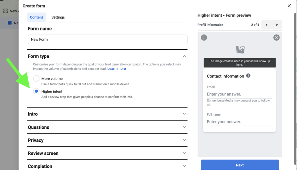Switch to the Settings tab
297x170 pixels.
tap(58, 17)
